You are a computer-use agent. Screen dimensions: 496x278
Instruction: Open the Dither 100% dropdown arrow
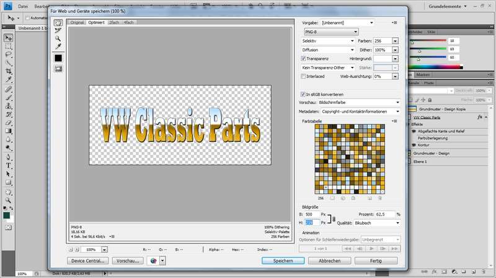[x=395, y=50]
